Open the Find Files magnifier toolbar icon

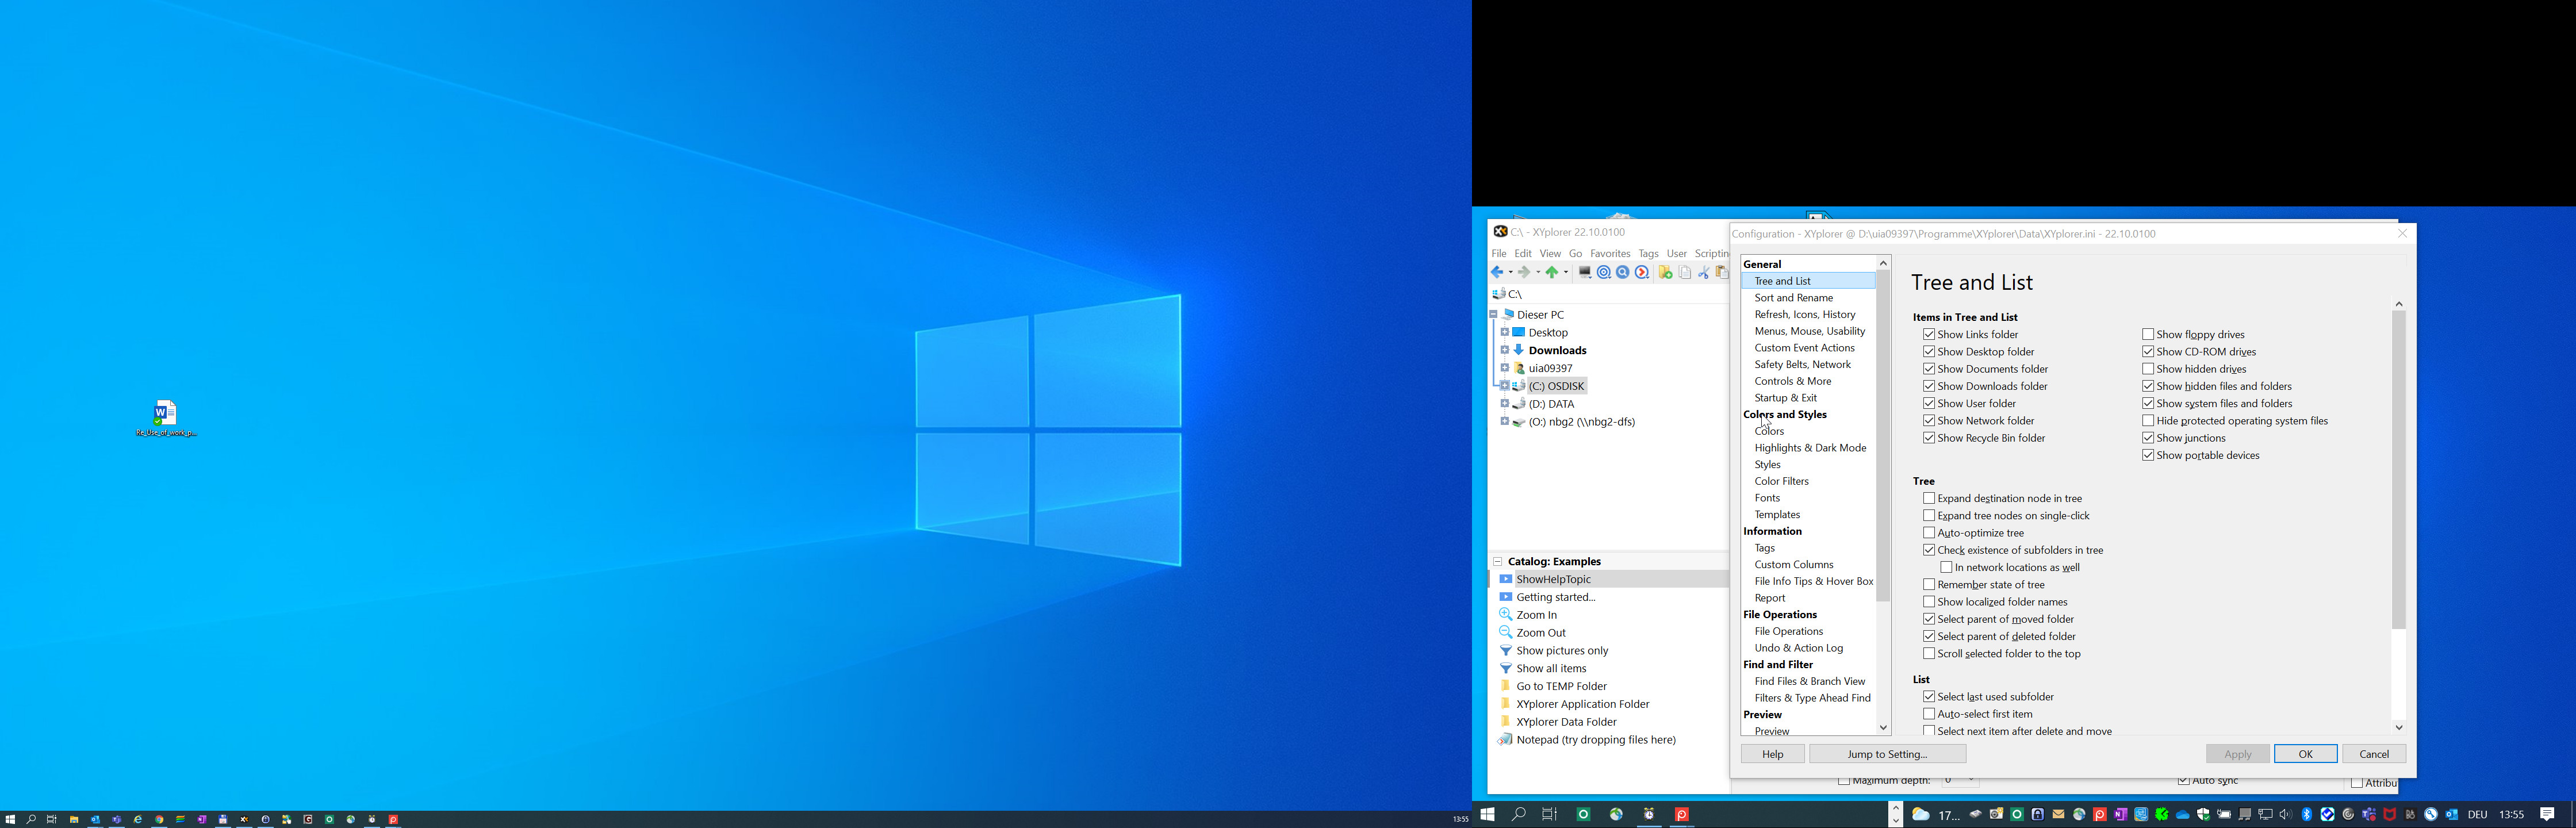(1623, 272)
